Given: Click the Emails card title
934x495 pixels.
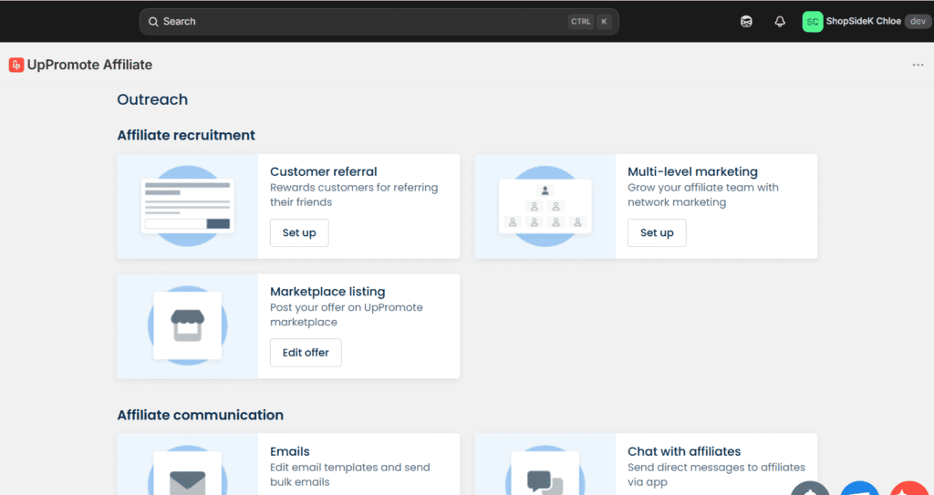Looking at the screenshot, I should (x=289, y=451).
